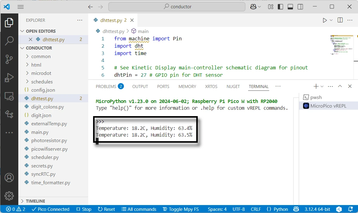This screenshot has height=213, width=358.
Task: Open errors and warnings status indicator
Action: tap(16, 209)
